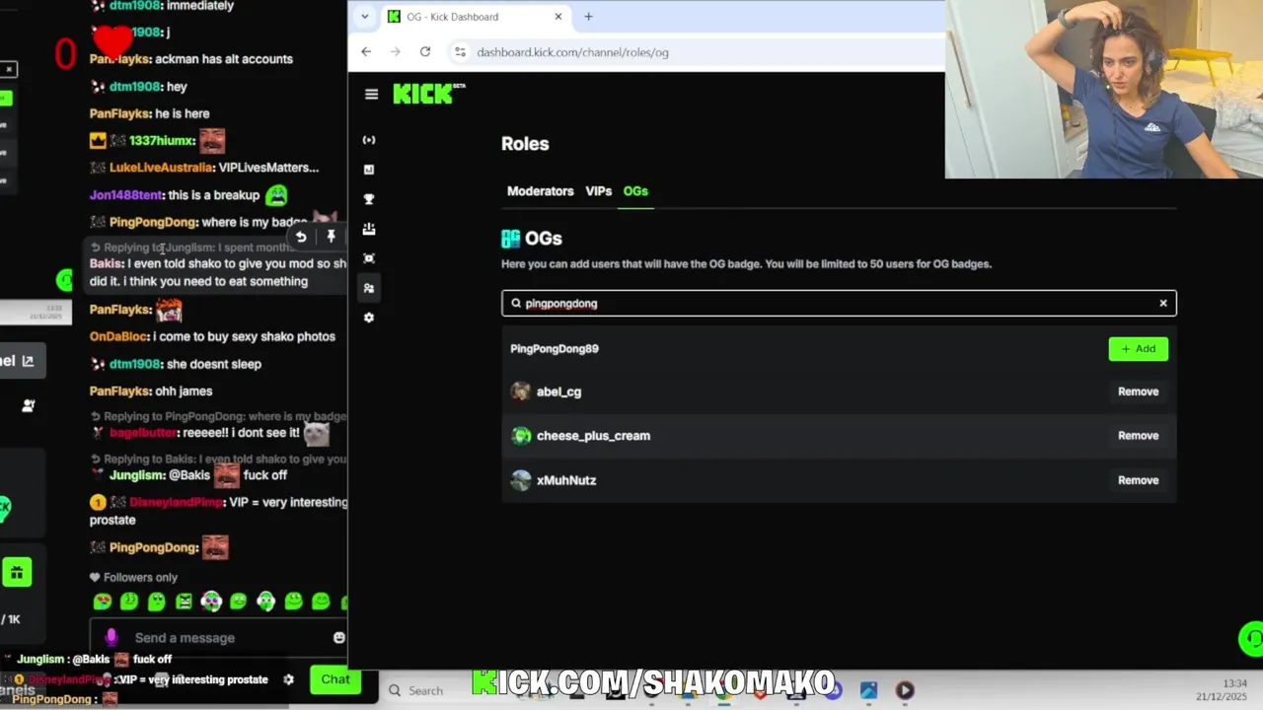This screenshot has height=710, width=1263.
Task: Pin the hovered chat message
Action: pyautogui.click(x=331, y=237)
